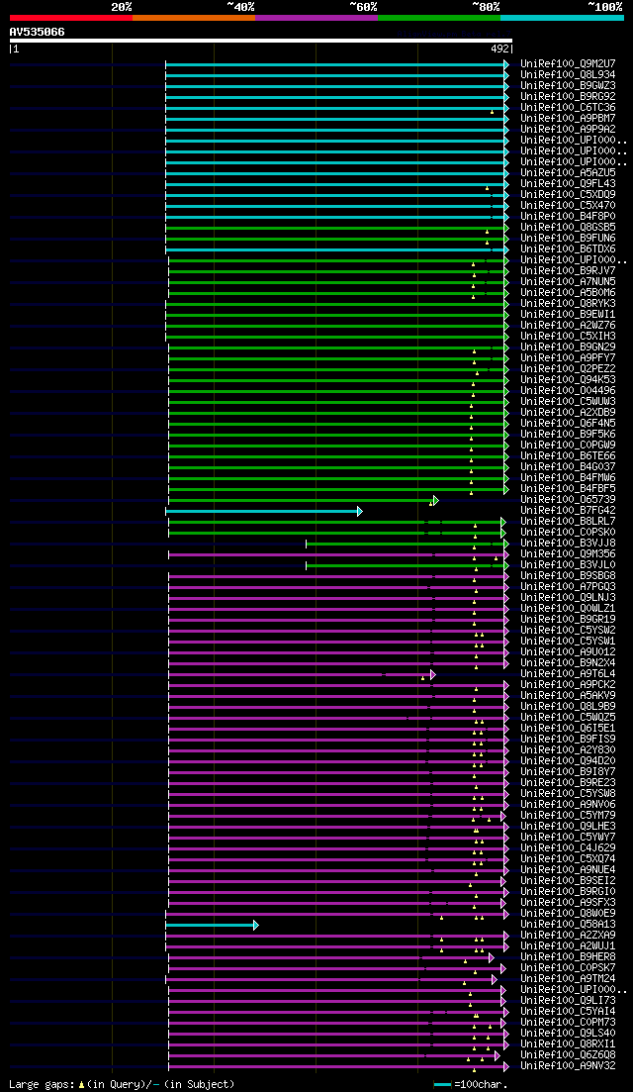Click the cyan 100char scale bar legend
This screenshot has width=633, height=1092.
click(442, 1084)
